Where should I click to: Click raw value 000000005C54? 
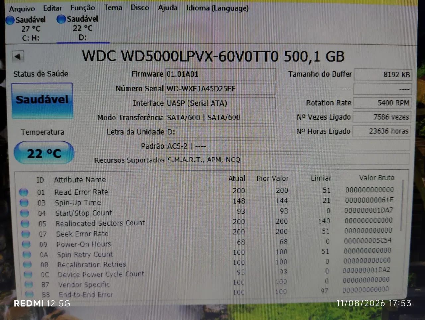(368, 240)
